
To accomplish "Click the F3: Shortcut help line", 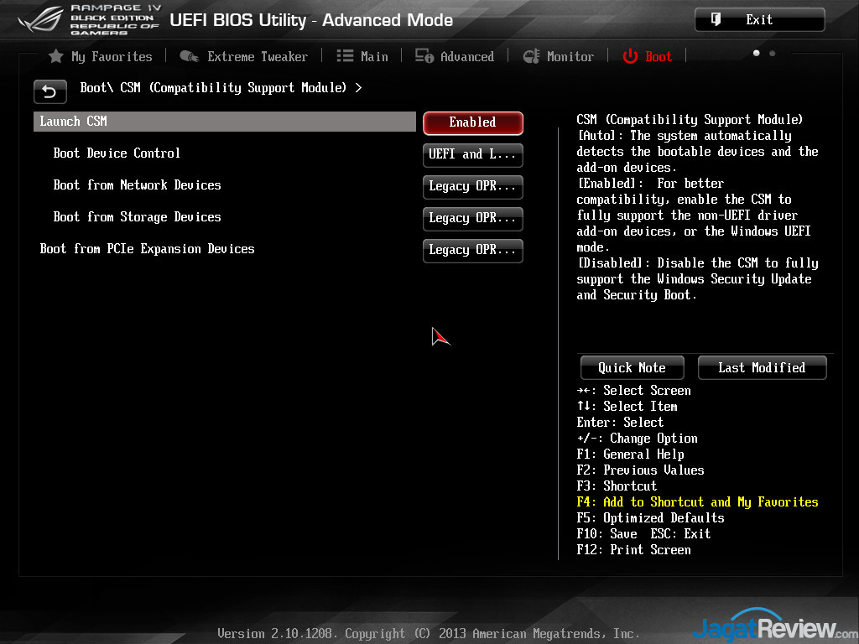I will click(617, 486).
